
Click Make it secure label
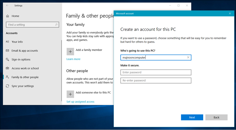[x=130, y=66]
